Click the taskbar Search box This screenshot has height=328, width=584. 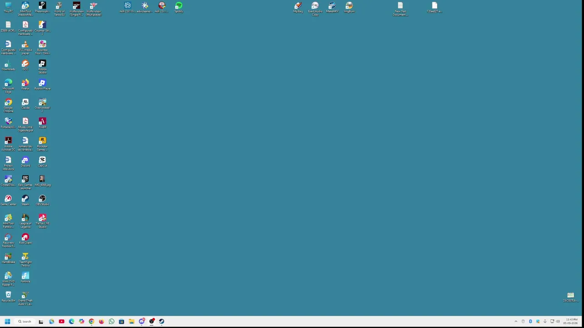[x=25, y=322]
